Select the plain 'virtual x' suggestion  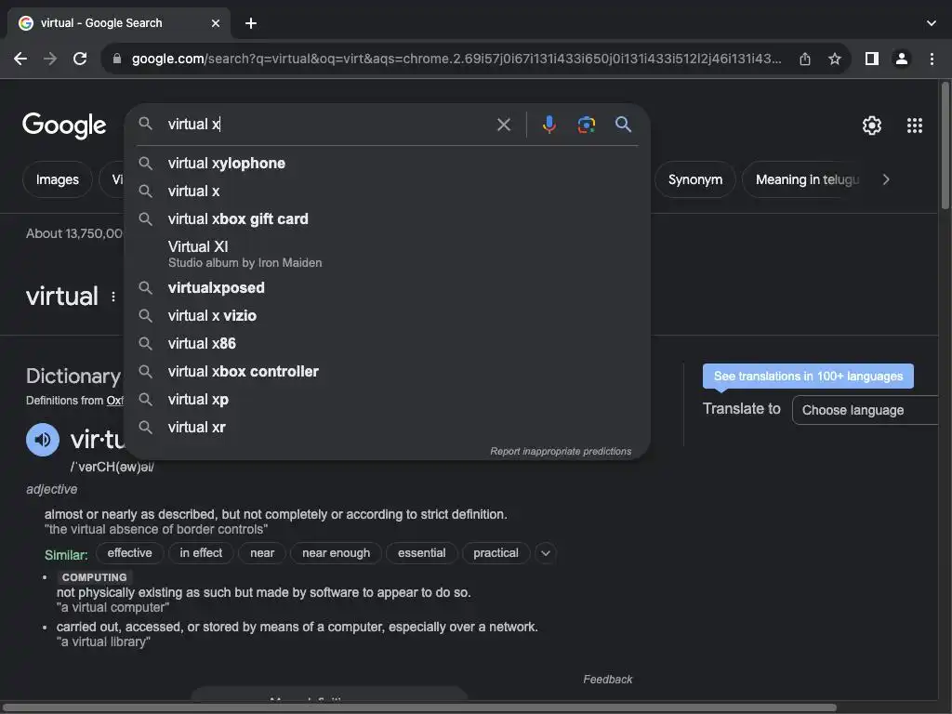(x=388, y=191)
